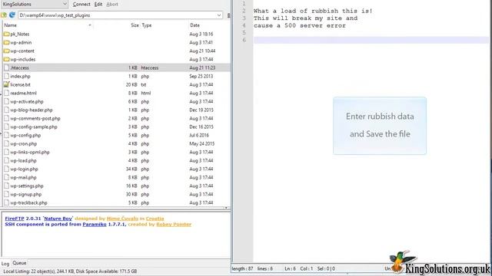Select the readme.html file
This screenshot has width=492, height=276.
click(x=23, y=94)
